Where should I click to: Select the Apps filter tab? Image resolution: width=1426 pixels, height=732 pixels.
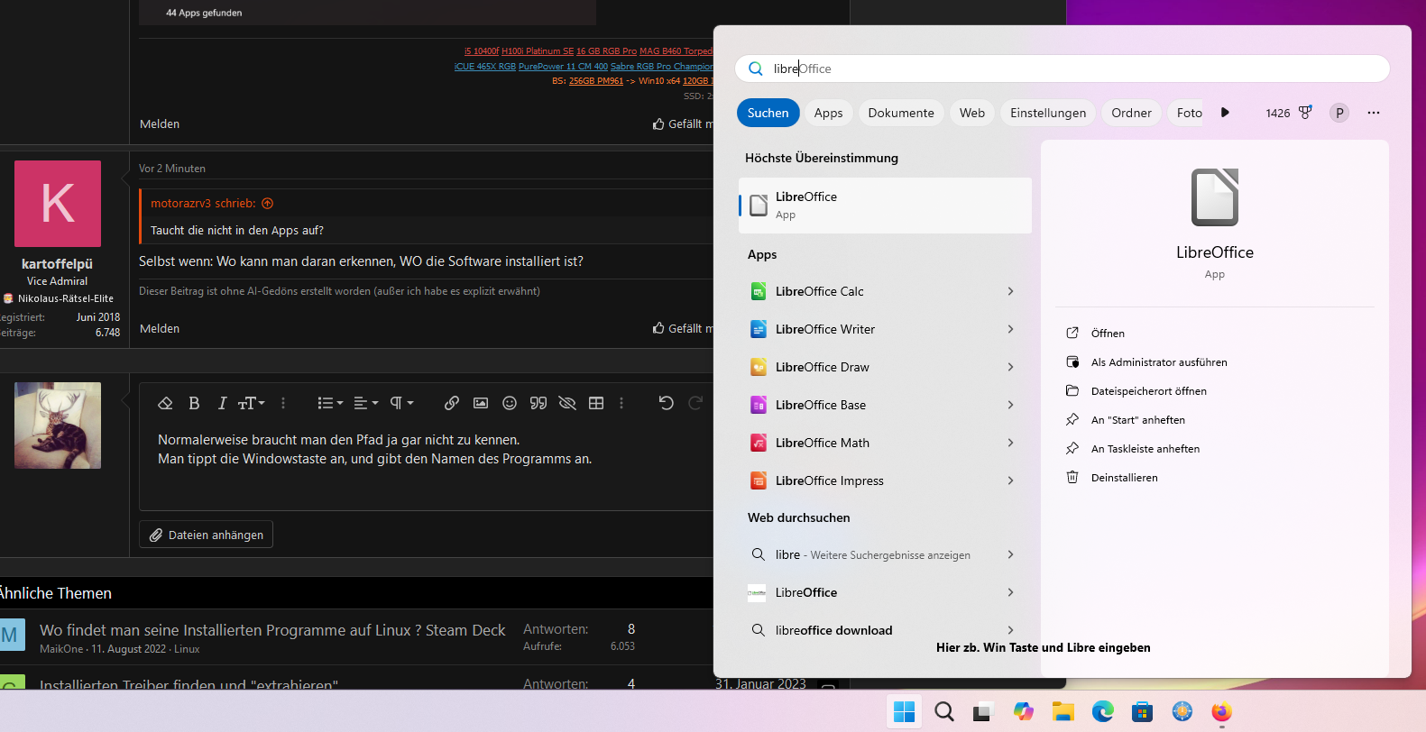point(828,113)
